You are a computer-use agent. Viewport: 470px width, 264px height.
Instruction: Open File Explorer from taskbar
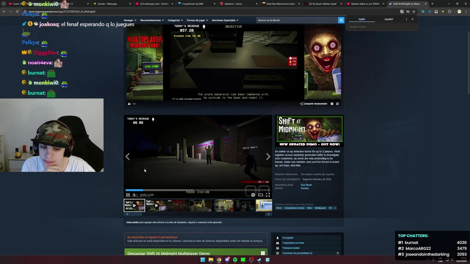(x=211, y=260)
